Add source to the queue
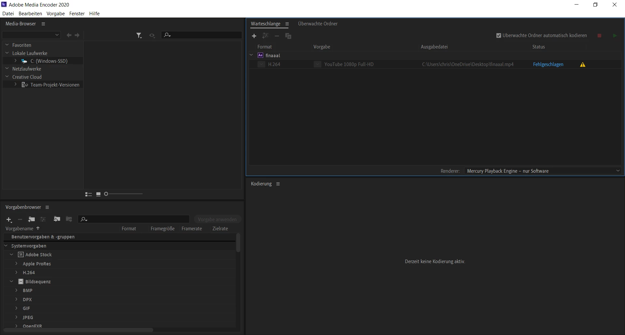Viewport: 625px width, 335px height. point(254,36)
